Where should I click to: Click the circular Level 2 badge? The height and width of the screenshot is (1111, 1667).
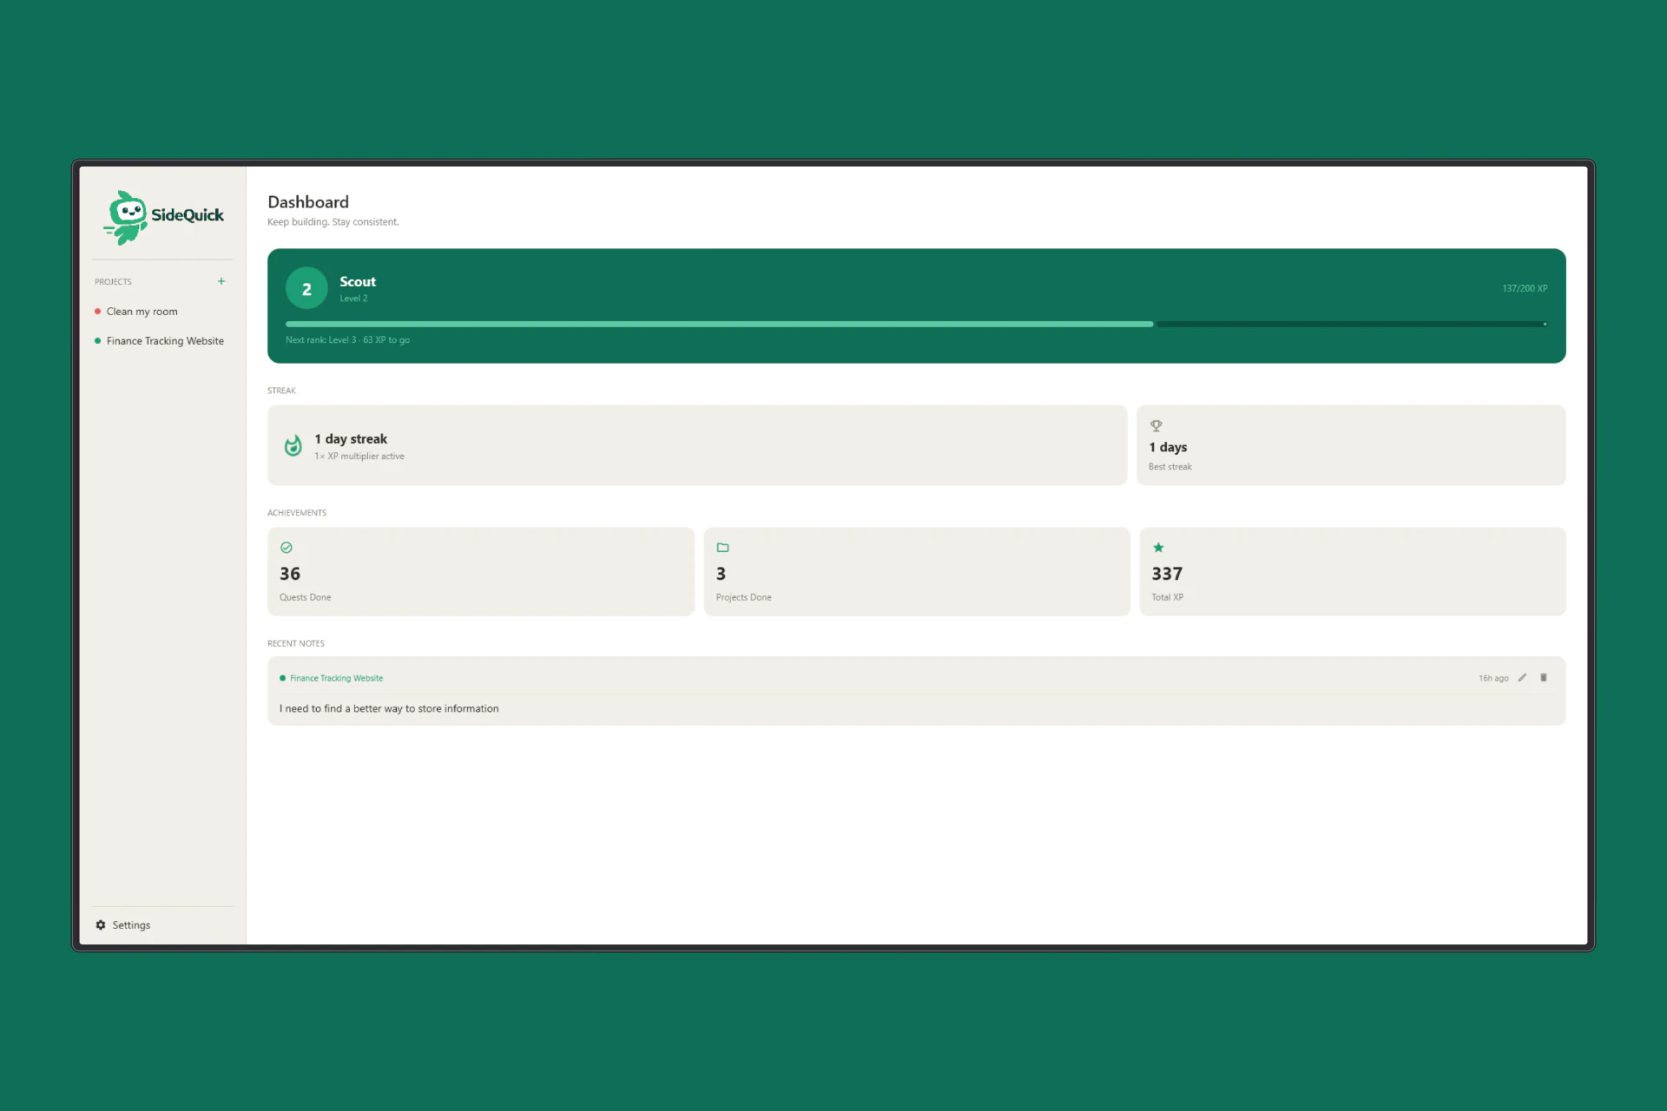[306, 287]
